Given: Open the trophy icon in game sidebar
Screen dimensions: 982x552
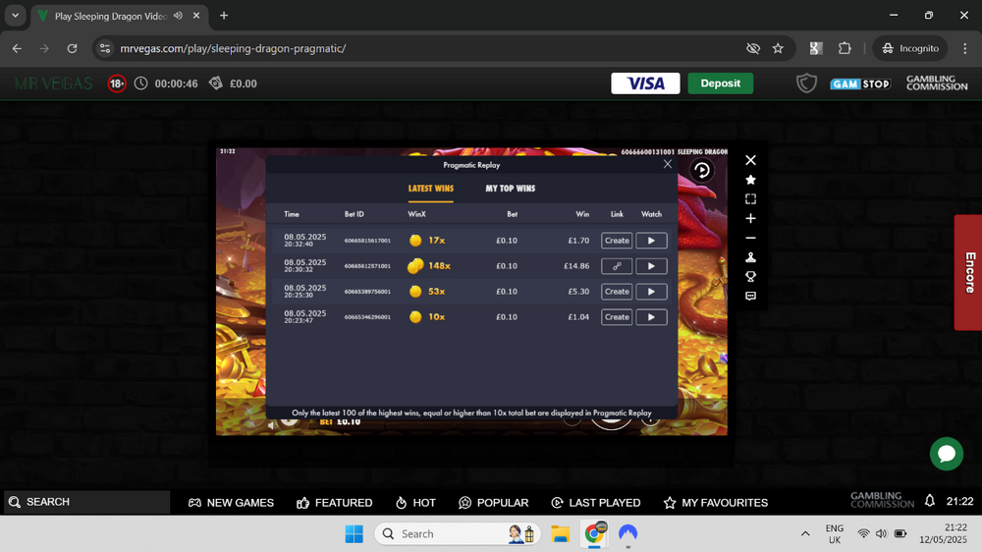Looking at the screenshot, I should click(x=750, y=277).
